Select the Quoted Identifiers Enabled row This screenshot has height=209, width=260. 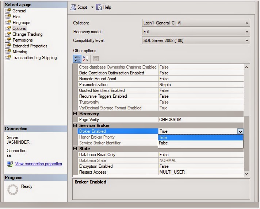(x=161, y=90)
